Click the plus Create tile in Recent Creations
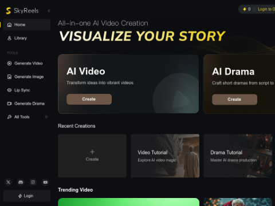 (x=92, y=156)
